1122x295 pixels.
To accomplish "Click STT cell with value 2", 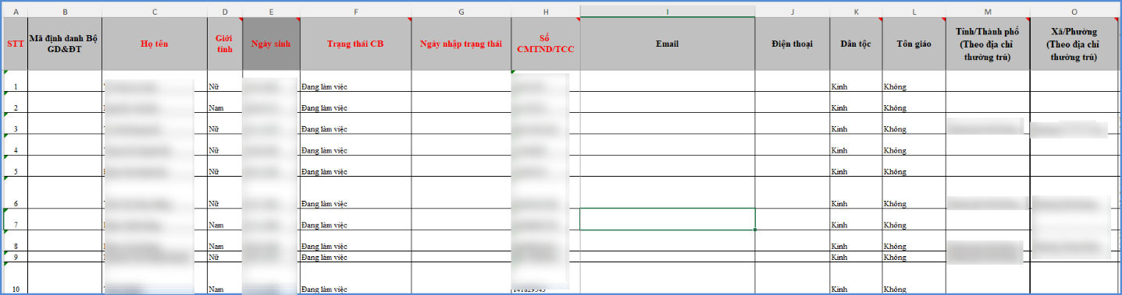I will 16,102.
